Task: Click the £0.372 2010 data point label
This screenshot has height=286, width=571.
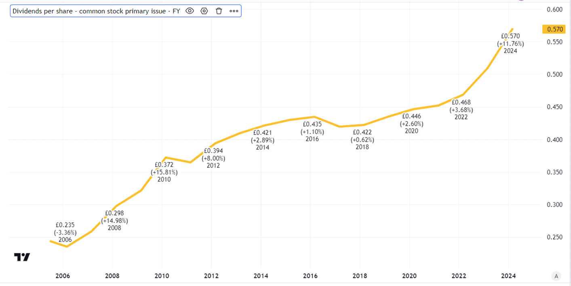Action: [x=164, y=172]
